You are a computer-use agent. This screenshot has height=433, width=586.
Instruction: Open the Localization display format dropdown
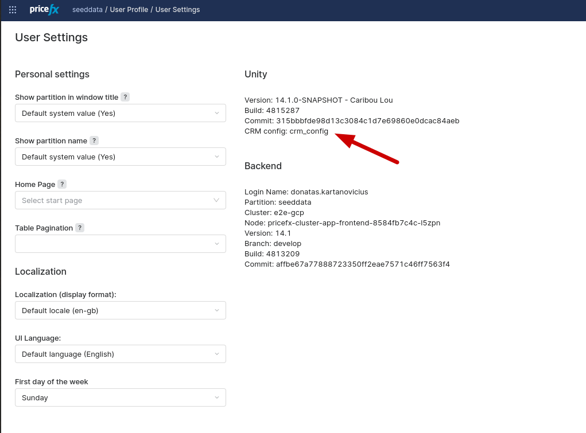pyautogui.click(x=121, y=311)
